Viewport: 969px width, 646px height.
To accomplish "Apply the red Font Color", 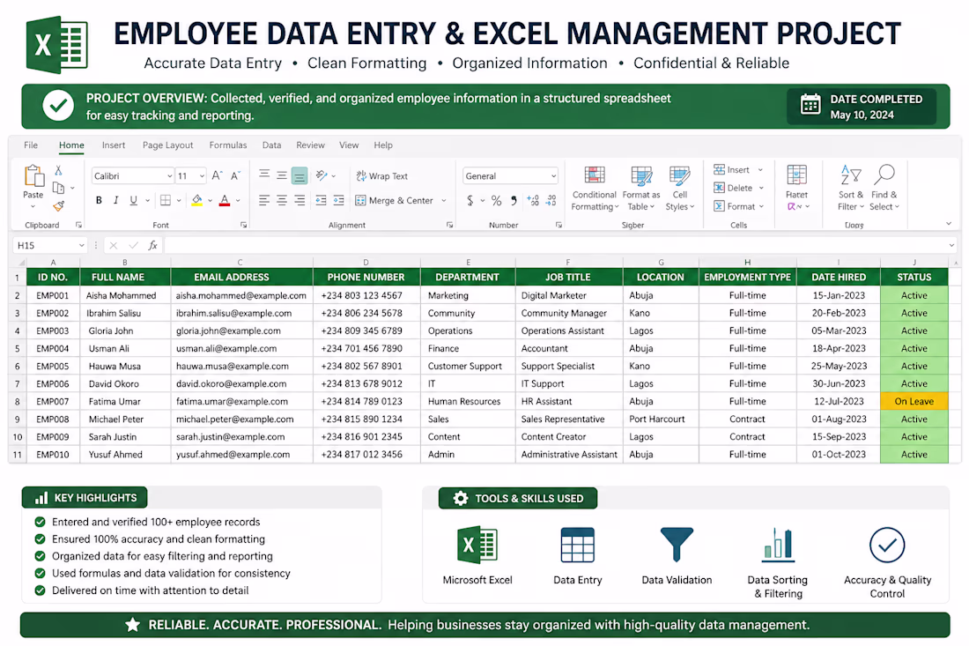I will 225,200.
